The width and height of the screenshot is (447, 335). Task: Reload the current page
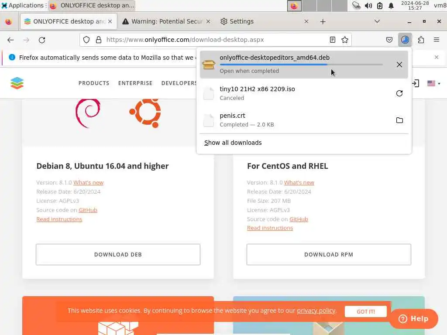point(42,40)
